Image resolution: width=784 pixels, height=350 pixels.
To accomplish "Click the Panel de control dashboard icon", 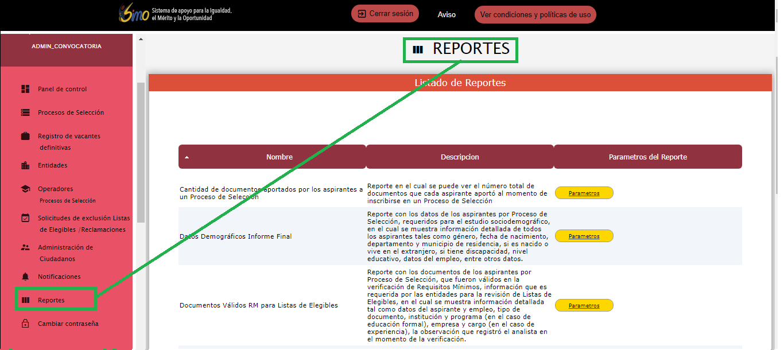I will [25, 89].
